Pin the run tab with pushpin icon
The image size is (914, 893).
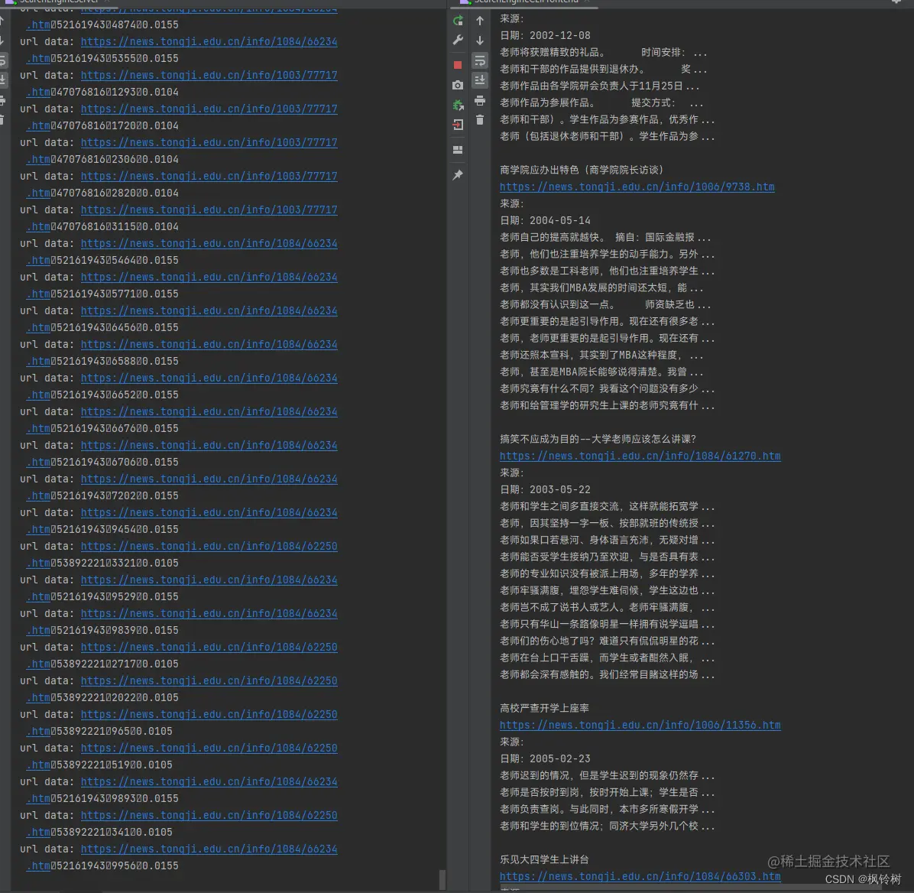coord(458,174)
